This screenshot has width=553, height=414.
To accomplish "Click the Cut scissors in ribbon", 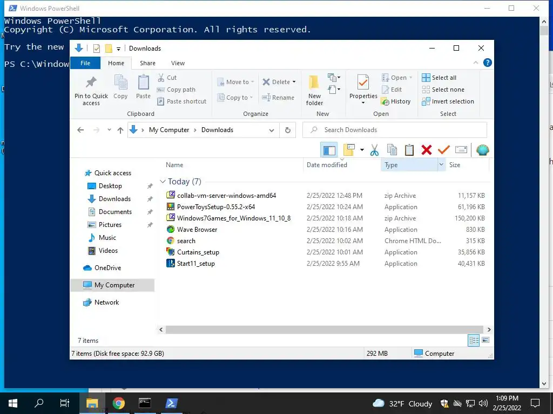I will [x=161, y=78].
